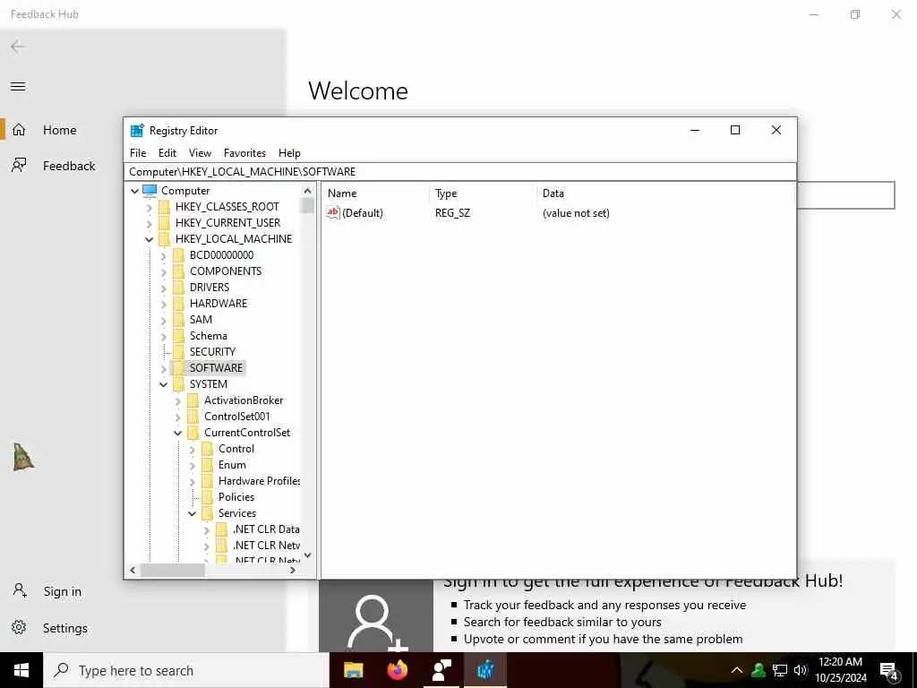This screenshot has width=917, height=688.
Task: Collapse the Services key chevron
Action: pos(193,513)
